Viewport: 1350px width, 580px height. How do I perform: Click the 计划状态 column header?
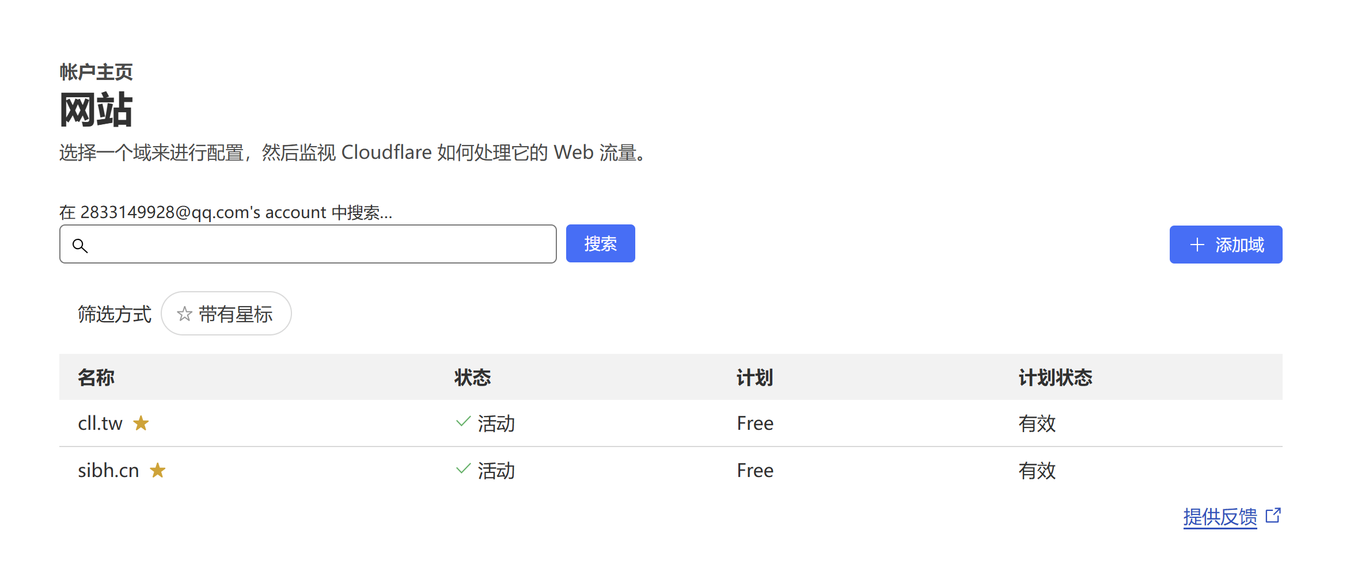pos(1055,377)
